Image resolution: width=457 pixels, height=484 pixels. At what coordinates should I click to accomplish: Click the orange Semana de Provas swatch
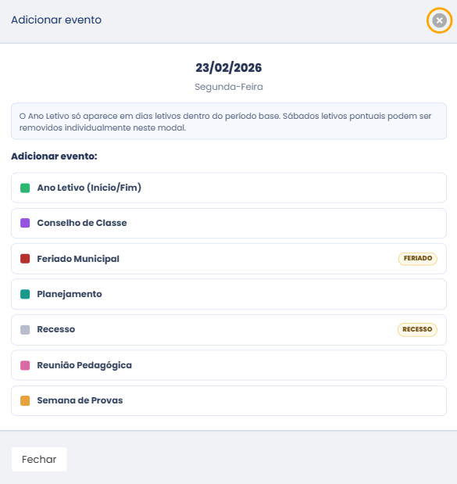point(25,400)
